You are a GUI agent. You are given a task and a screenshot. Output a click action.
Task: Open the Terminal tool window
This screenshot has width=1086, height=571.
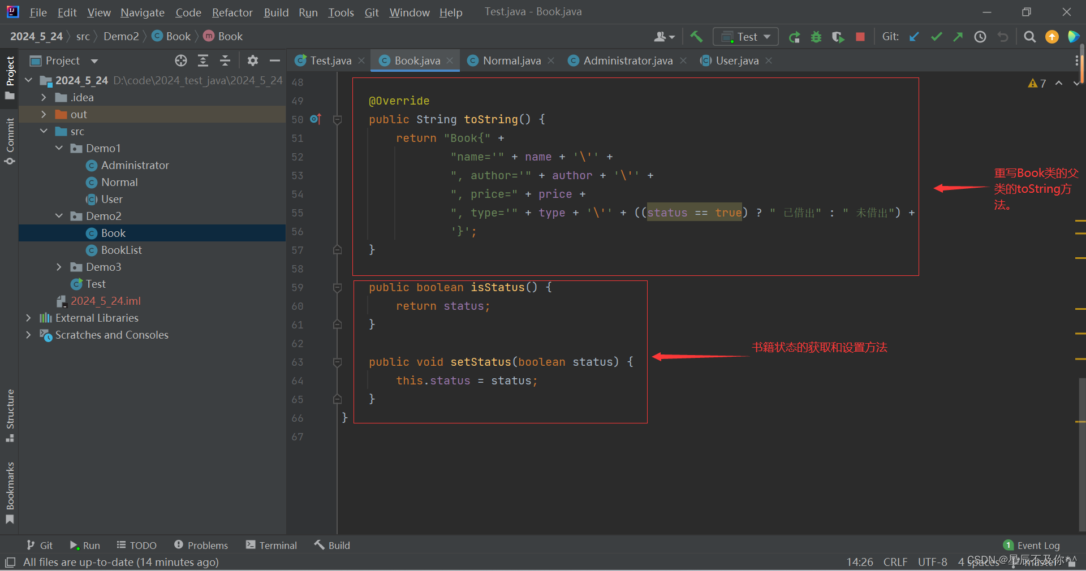pos(271,545)
